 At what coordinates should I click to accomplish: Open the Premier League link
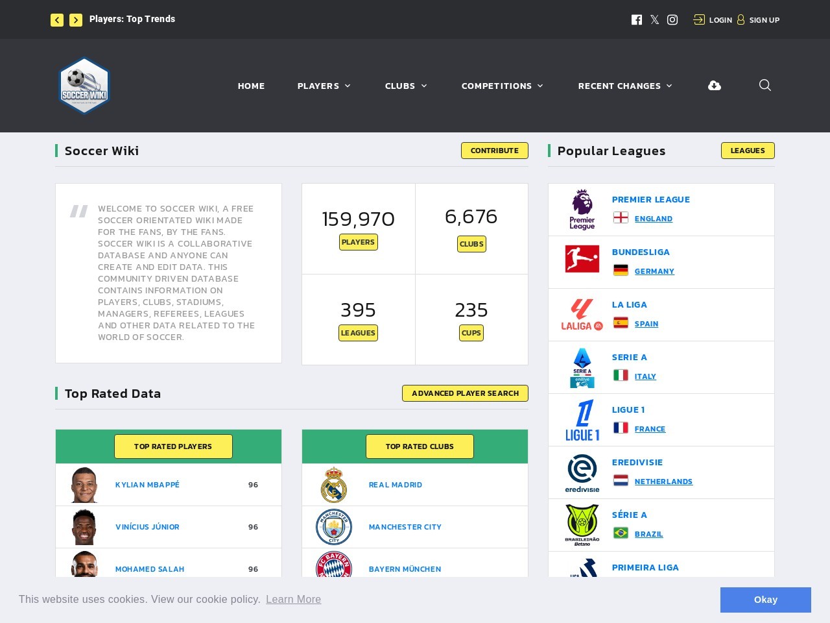coord(650,199)
